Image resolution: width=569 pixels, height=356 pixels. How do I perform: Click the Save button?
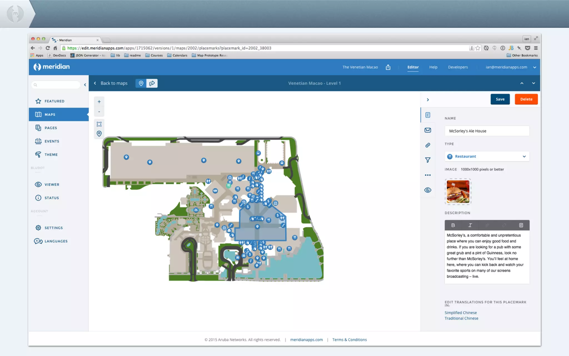pos(500,99)
